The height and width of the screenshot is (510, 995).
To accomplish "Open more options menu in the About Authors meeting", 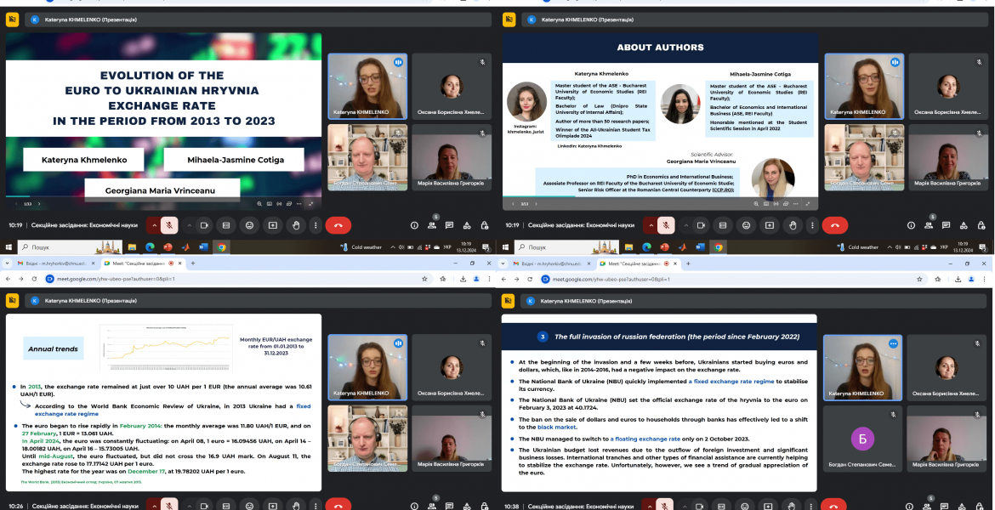I will point(812,225).
